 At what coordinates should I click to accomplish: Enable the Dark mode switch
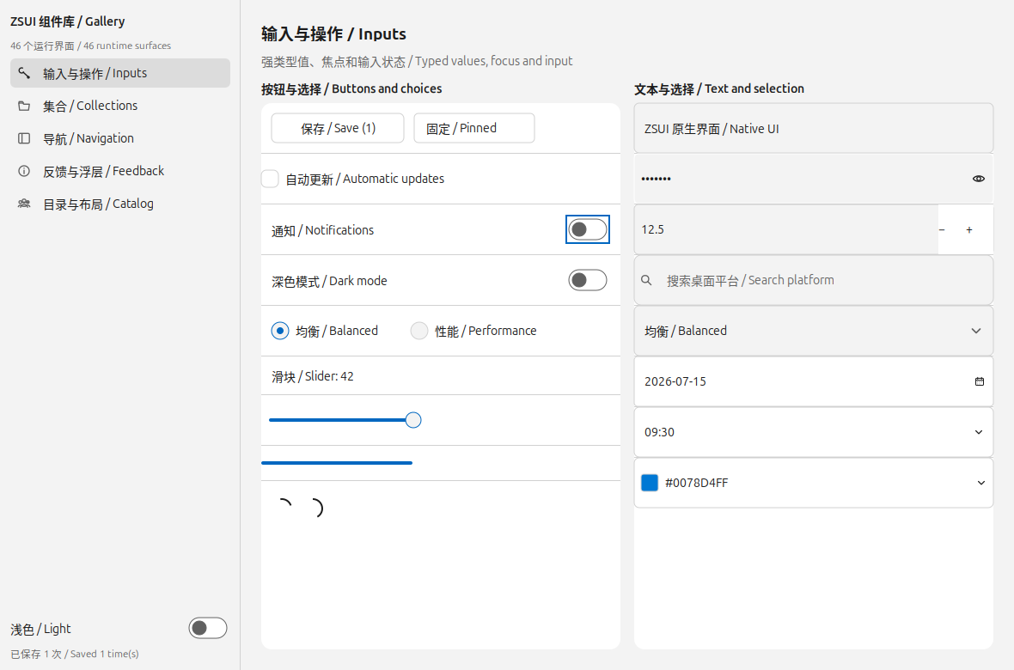click(x=587, y=280)
